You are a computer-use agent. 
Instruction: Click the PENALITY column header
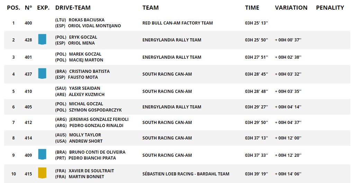(x=330, y=8)
